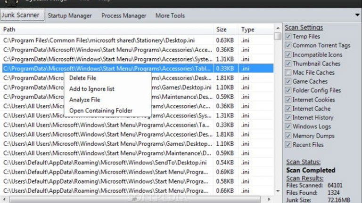Image resolution: width=362 pixels, height=203 pixels.
Task: Click horizontal scrollbar right arrow
Action: (269, 199)
